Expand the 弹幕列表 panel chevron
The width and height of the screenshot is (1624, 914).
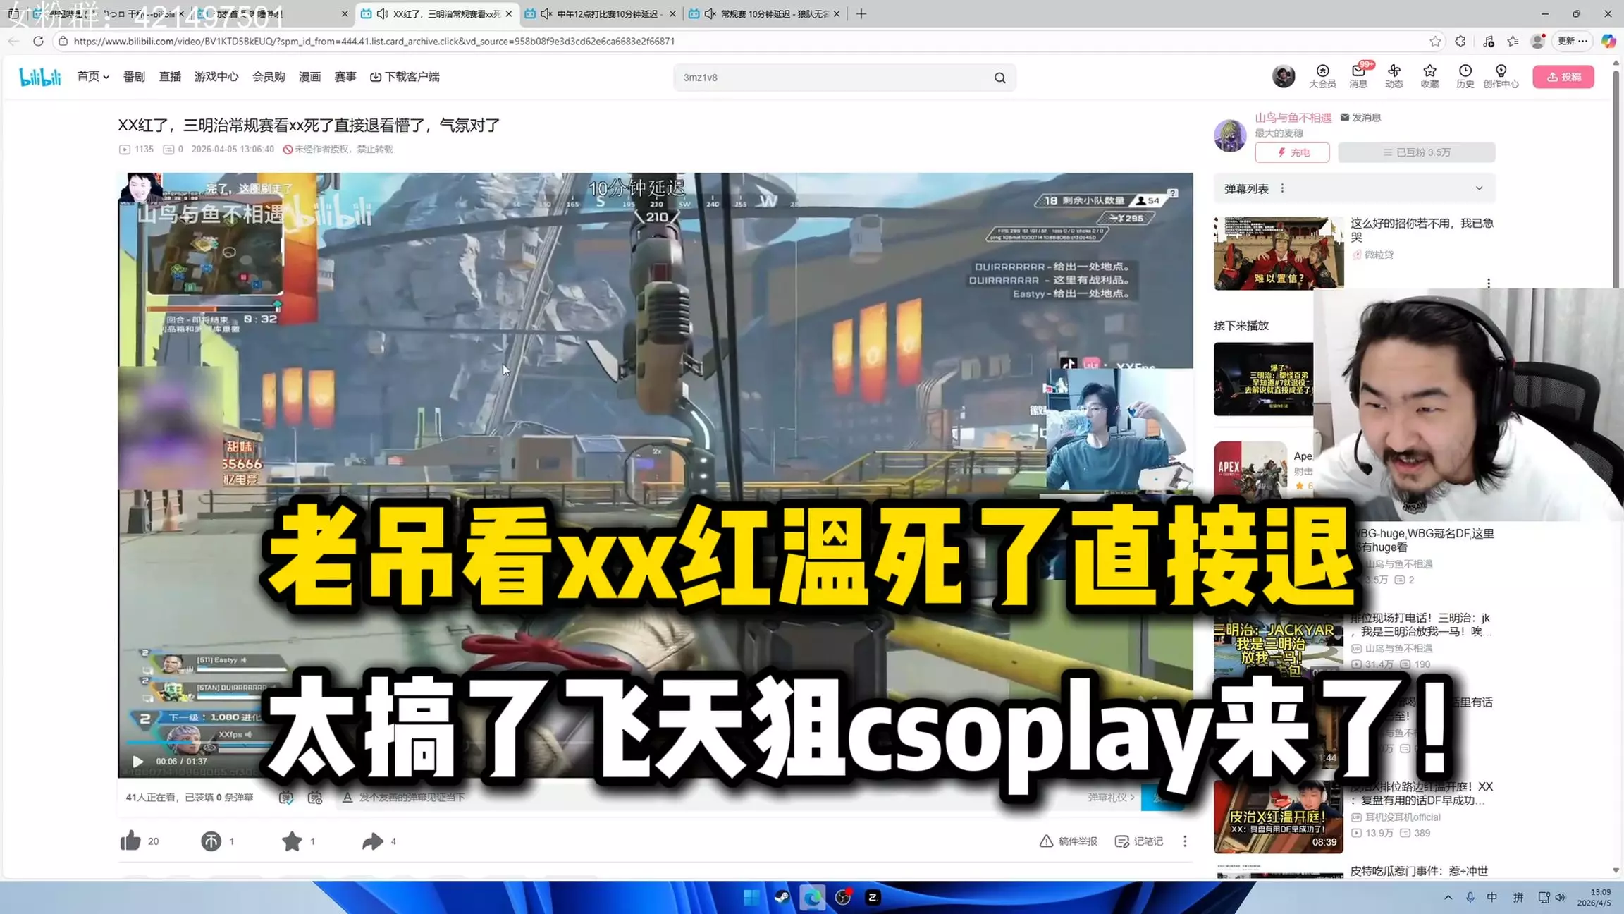tap(1479, 188)
